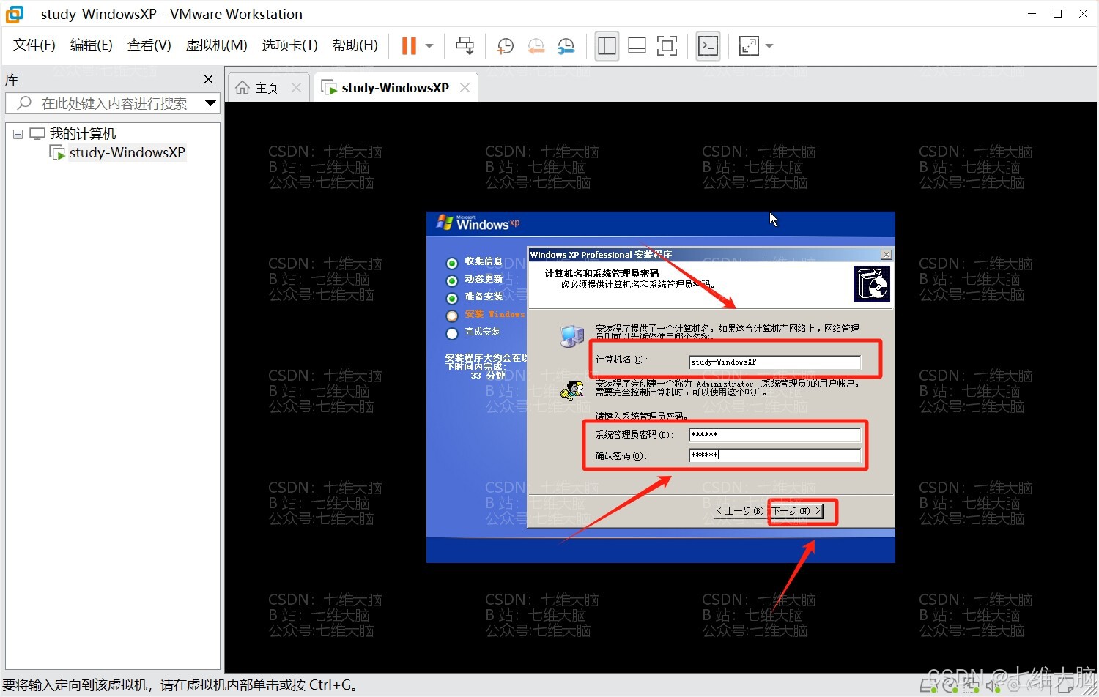Minimize the VMware Workstation window
This screenshot has height=697, width=1099.
click(1032, 14)
